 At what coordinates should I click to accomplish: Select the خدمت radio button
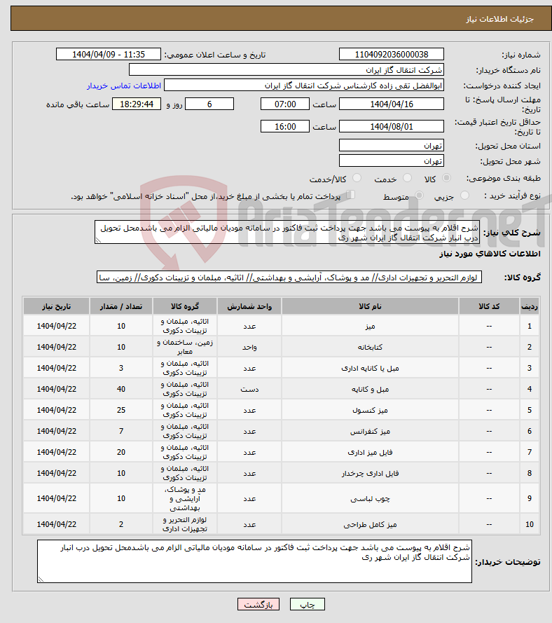[x=407, y=178]
